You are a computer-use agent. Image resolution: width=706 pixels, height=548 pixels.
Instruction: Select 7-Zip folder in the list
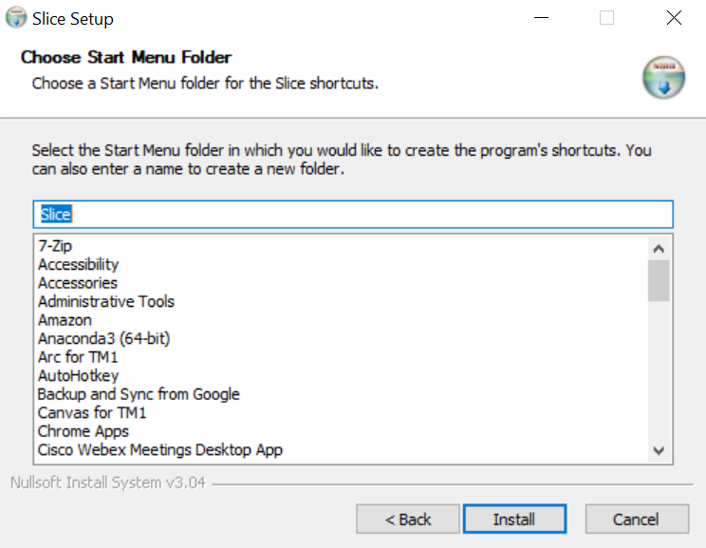click(55, 246)
